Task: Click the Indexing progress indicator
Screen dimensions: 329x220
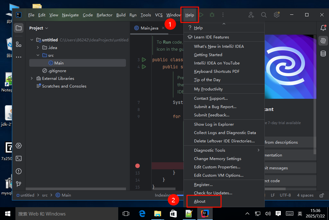Action: tap(169, 195)
